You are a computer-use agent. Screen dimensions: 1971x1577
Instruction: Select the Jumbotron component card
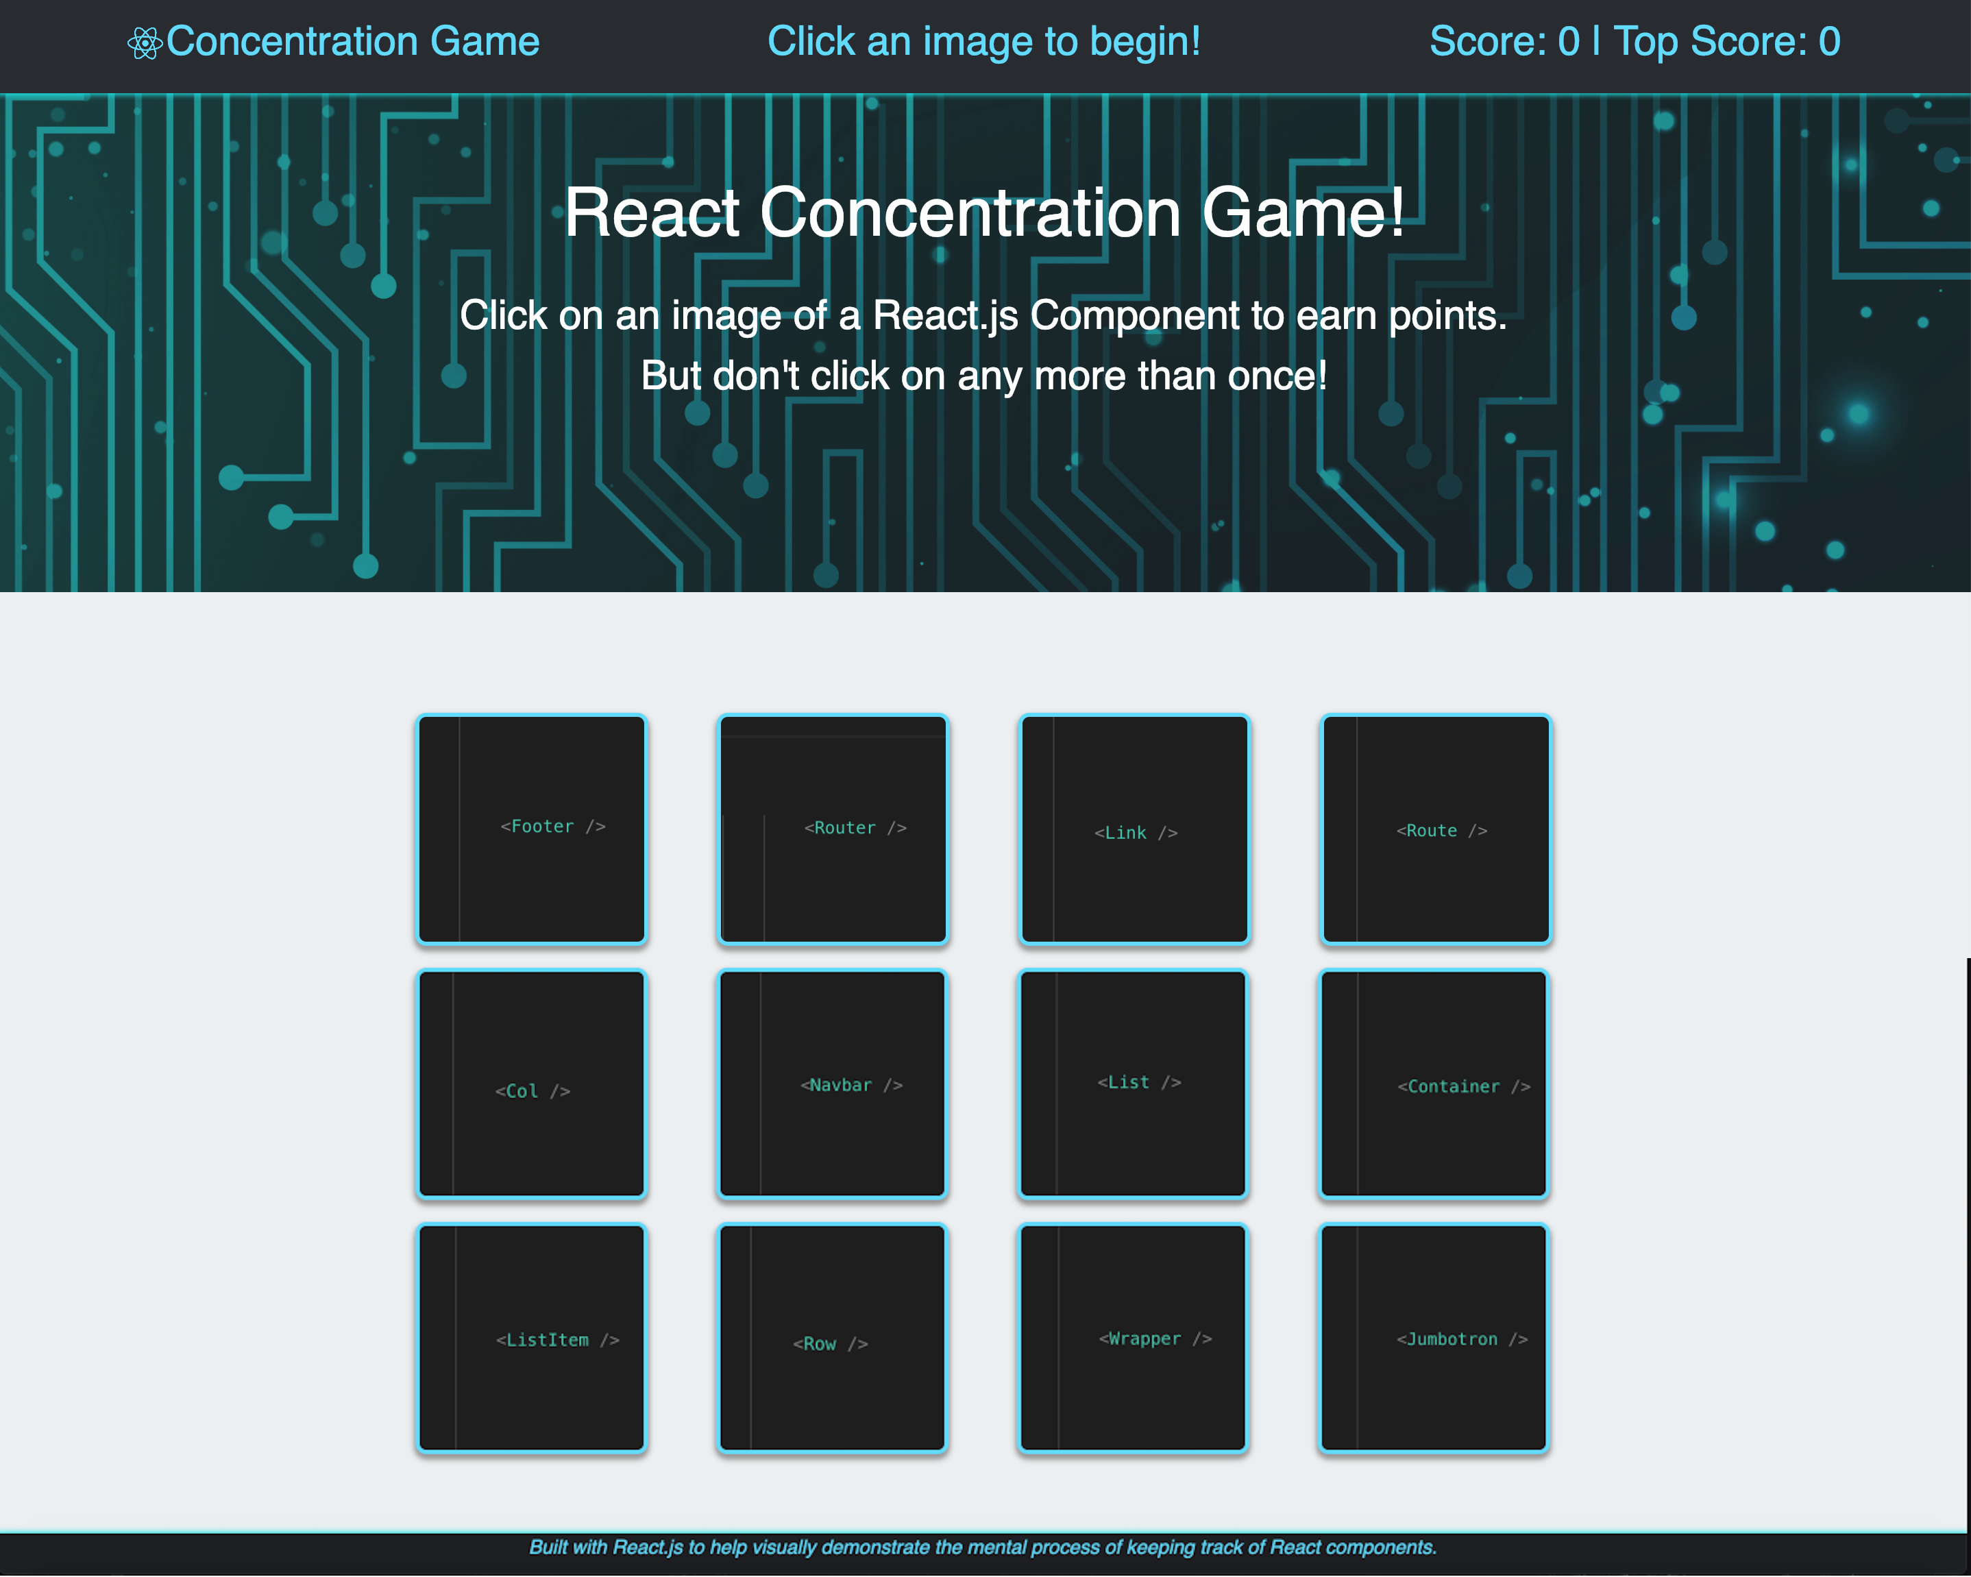click(x=1434, y=1338)
